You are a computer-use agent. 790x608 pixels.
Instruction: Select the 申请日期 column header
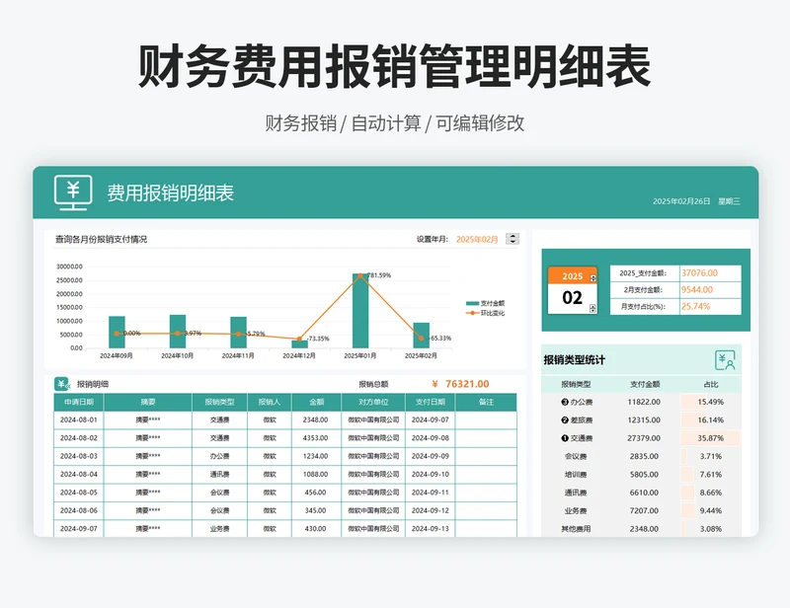point(79,402)
